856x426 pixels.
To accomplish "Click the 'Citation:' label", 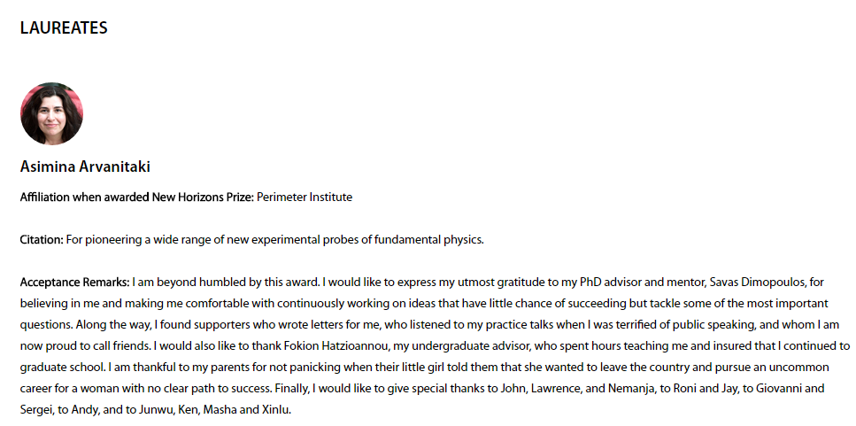I will (42, 239).
